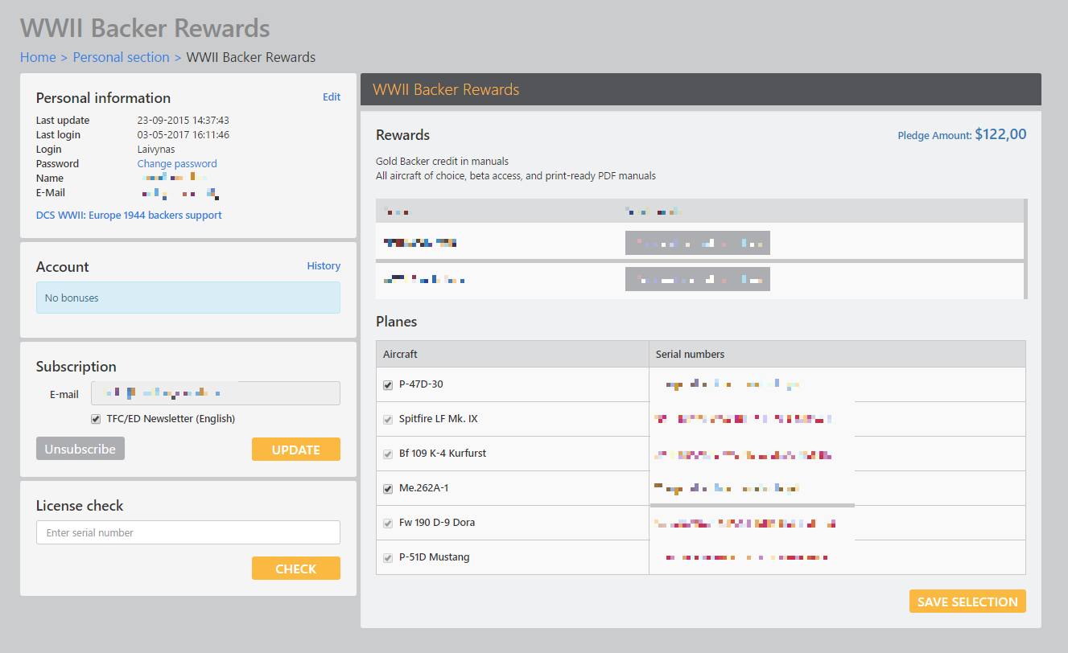Image resolution: width=1068 pixels, height=653 pixels.
Task: Toggle the P-51D Mustang checkbox
Action: click(x=388, y=558)
